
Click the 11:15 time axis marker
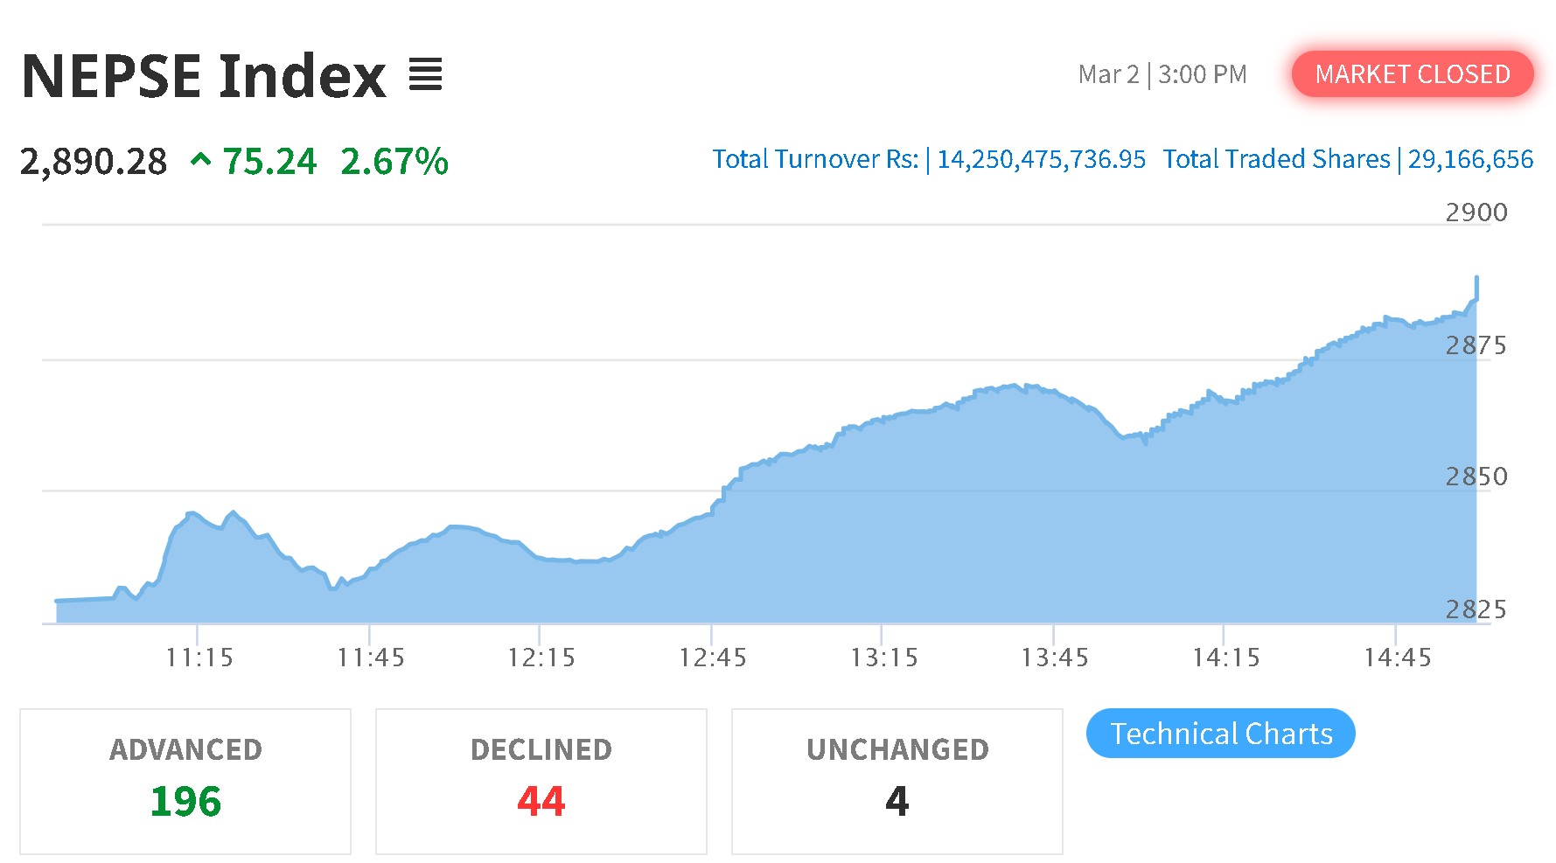199,658
